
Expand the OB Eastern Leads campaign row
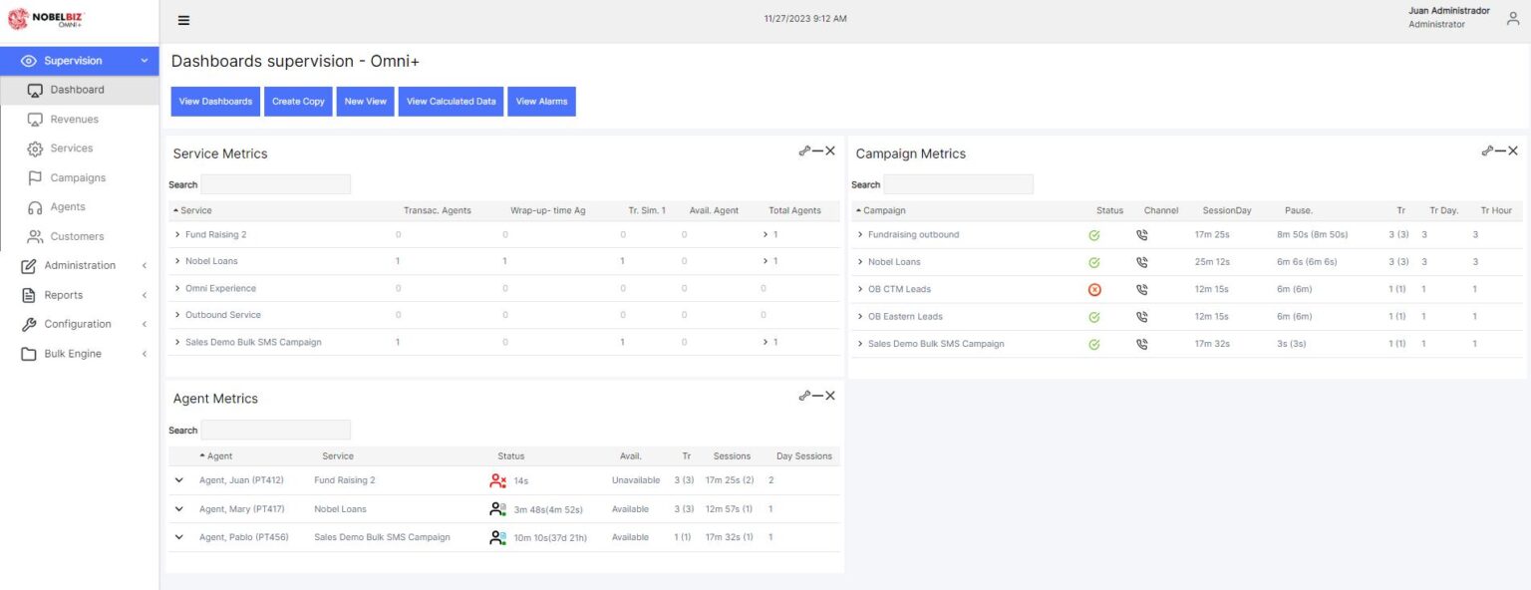coord(860,316)
